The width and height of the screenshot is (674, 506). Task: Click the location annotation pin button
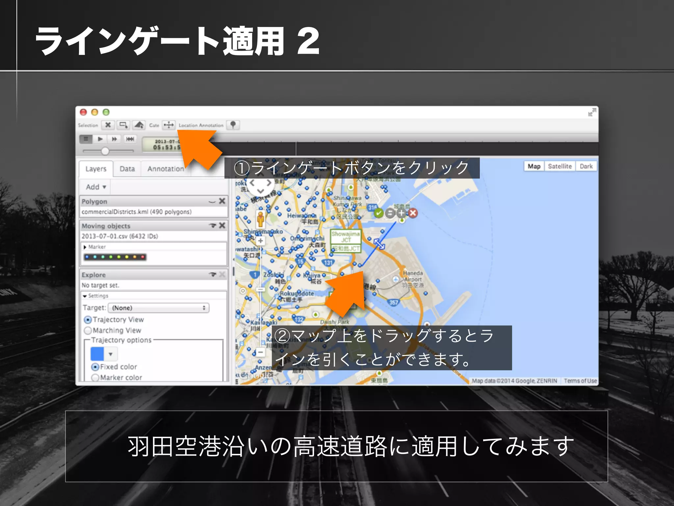pos(233,125)
